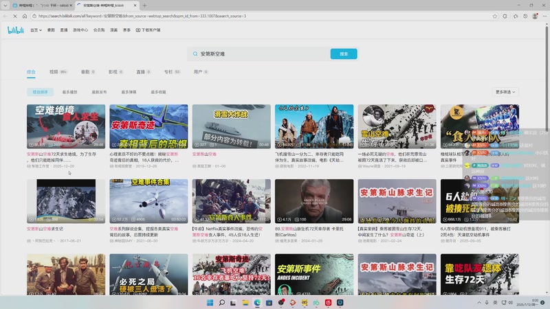Open the older man close-up 29:06 thumbnail
This screenshot has width=550, height=309.
click(314, 201)
